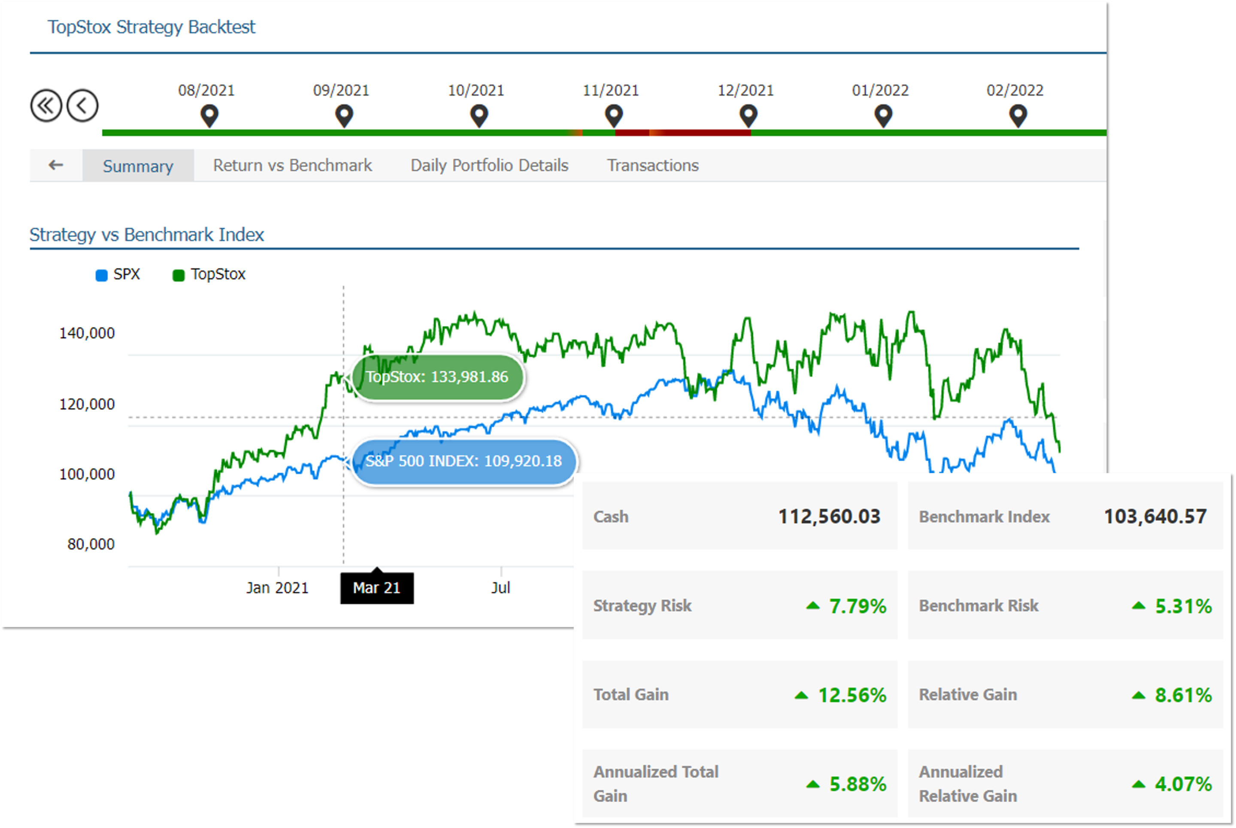Click the up-triangle icon beside 8.61%

pyautogui.click(x=1139, y=695)
